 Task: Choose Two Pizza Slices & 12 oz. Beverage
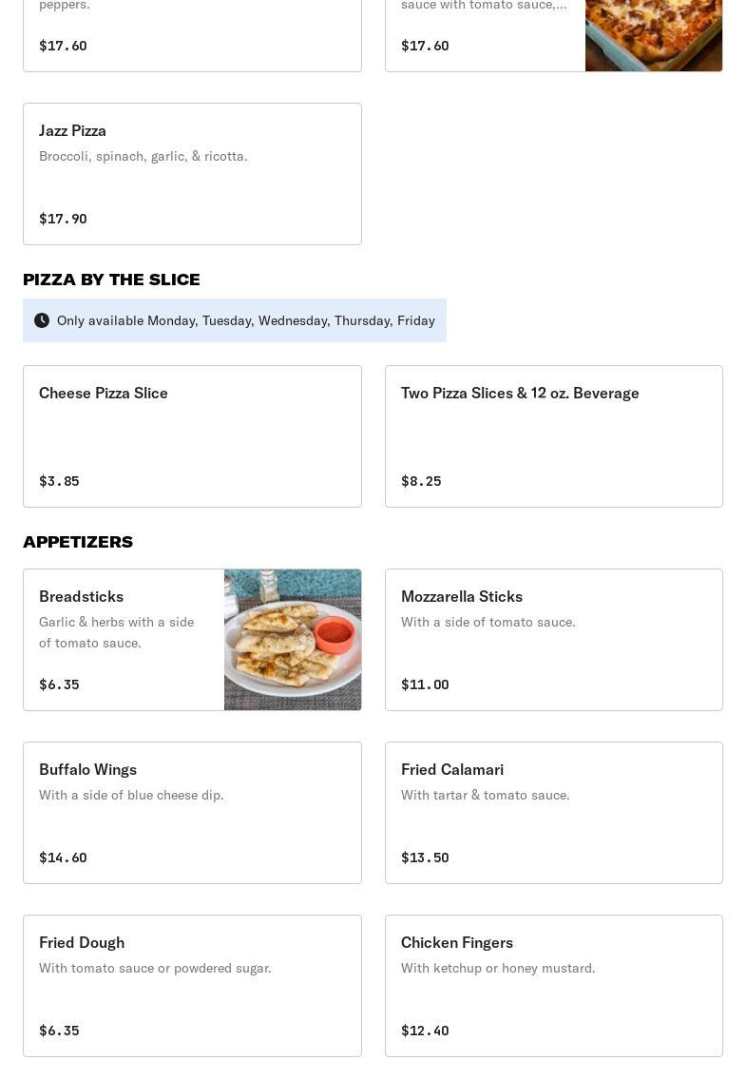[x=520, y=393]
